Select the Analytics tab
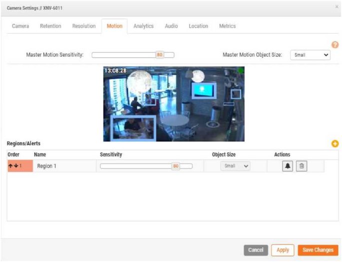This screenshot has width=342, height=262. (143, 26)
